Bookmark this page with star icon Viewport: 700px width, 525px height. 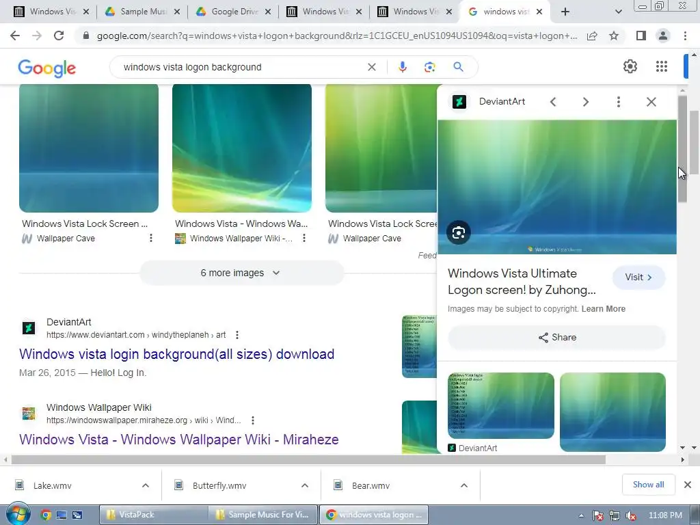click(614, 36)
